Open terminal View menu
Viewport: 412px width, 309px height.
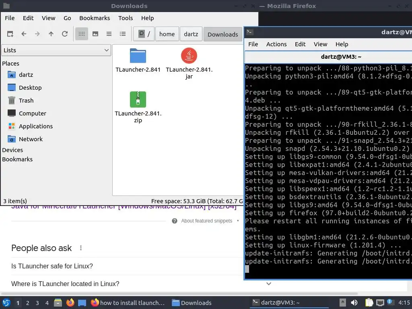321,44
